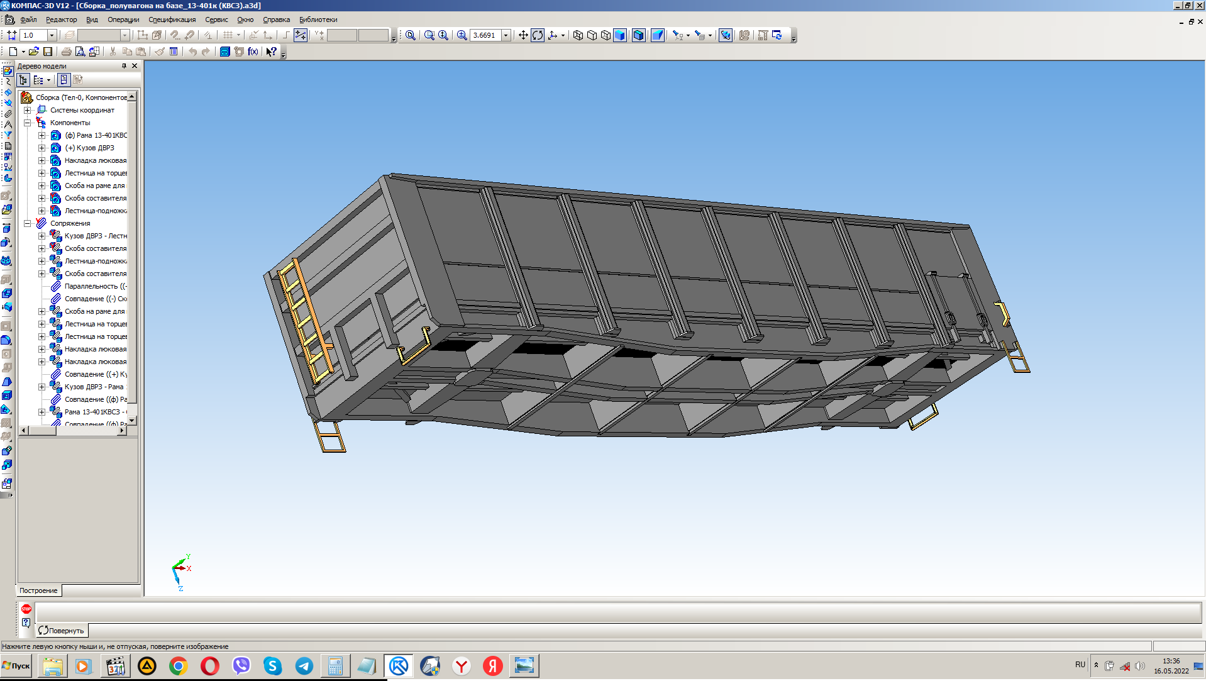Toggle perspective projection view button
1206x681 pixels.
tap(658, 35)
